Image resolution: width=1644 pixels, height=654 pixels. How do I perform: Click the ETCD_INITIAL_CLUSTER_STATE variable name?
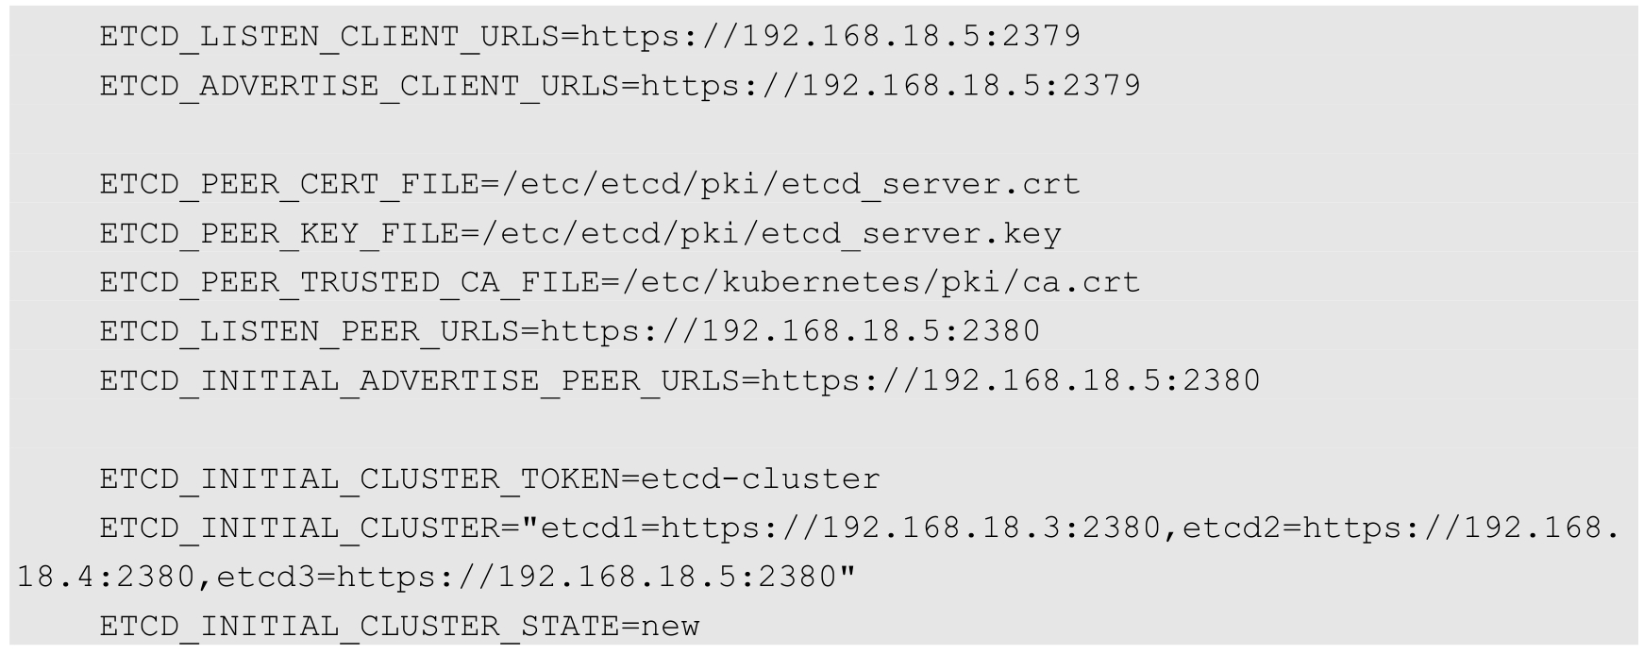[360, 627]
